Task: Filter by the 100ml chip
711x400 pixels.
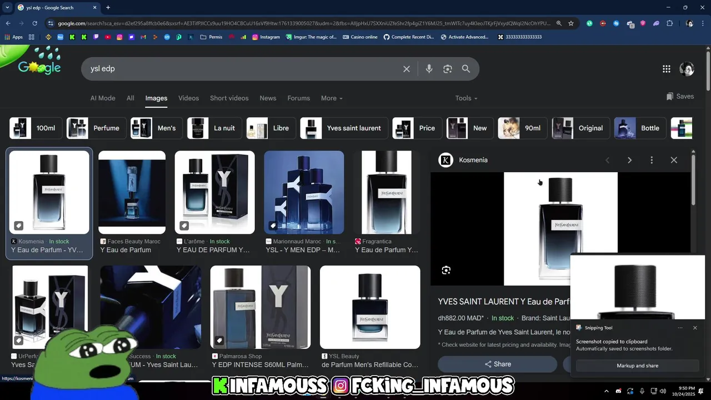Action: coord(36,128)
